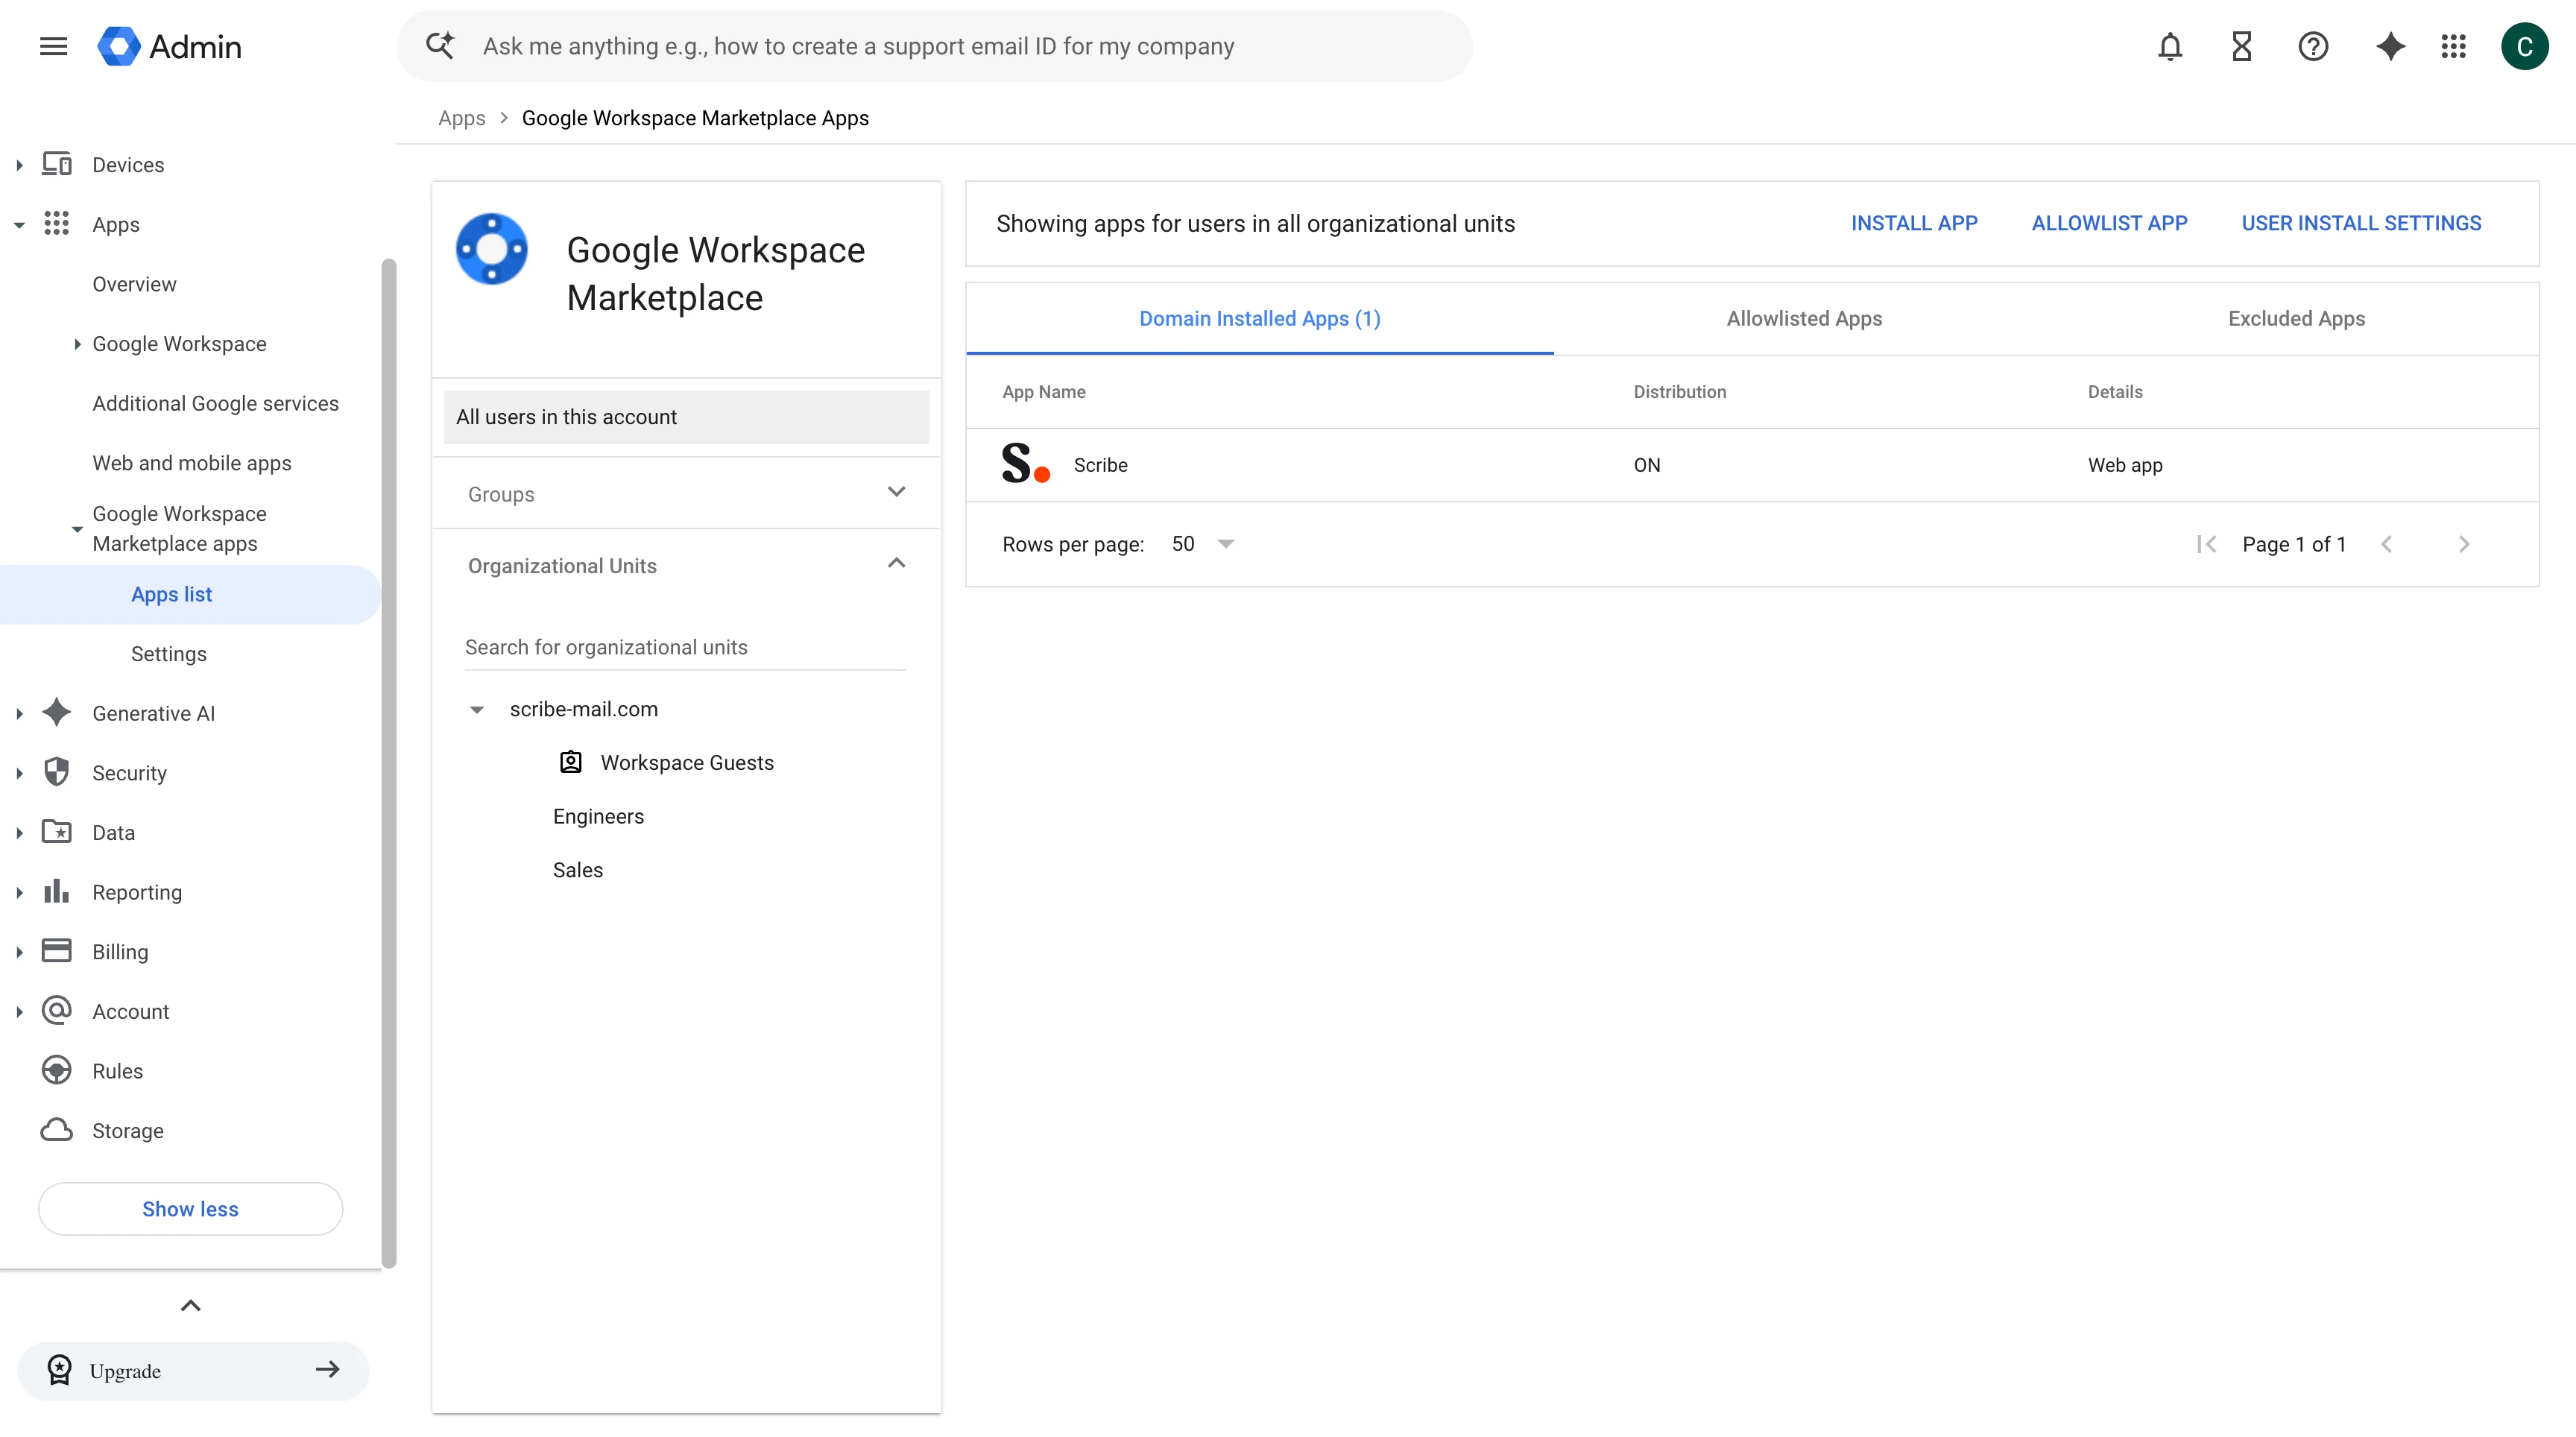The height and width of the screenshot is (1437, 2576).
Task: Click the Rules icon in sidebar
Action: coord(56,1070)
